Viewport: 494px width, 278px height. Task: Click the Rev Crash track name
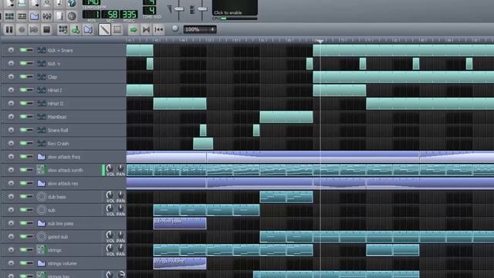58,144
